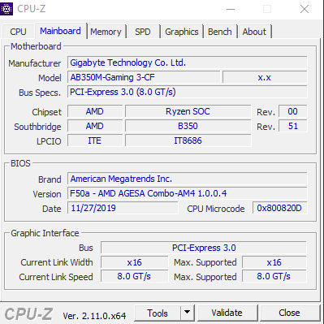
Task: Select BIOS Brand American Megatrends Inc.
Action: point(188,179)
